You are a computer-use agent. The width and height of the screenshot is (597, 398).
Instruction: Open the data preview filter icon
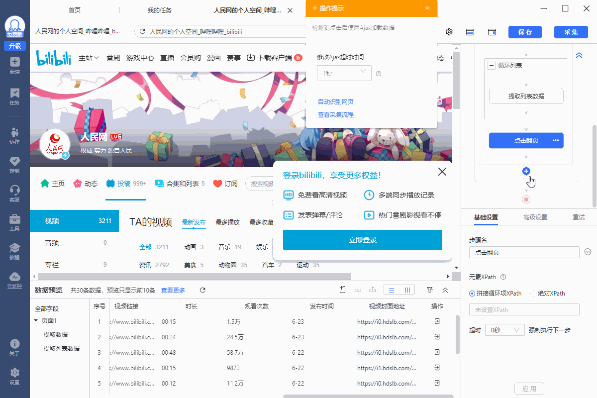click(429, 290)
